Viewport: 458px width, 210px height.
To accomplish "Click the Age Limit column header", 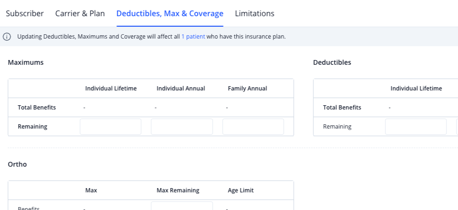I will 240,190.
